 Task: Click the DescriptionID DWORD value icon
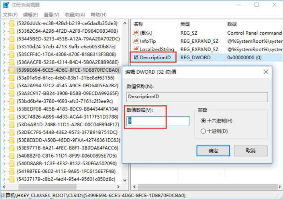click(136, 57)
